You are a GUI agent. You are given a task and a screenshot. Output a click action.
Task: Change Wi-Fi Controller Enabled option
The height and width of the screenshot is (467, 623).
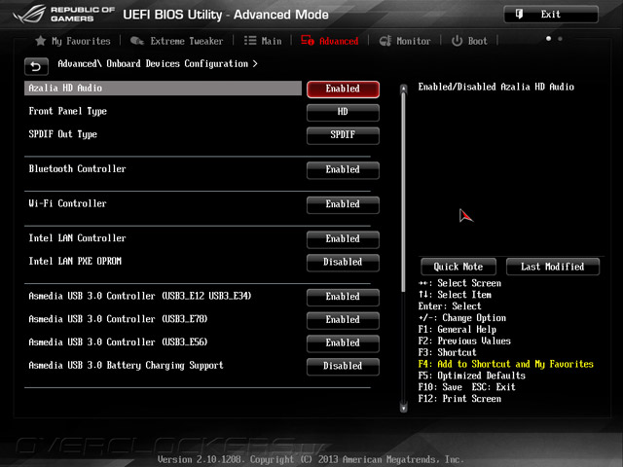tap(343, 204)
